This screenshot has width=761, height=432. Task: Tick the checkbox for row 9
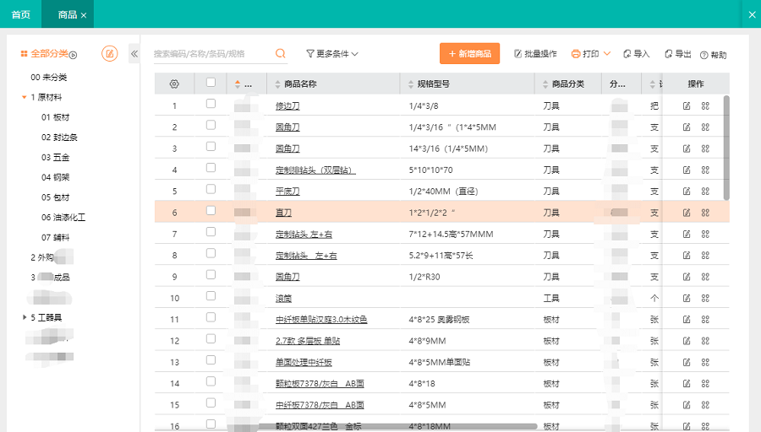pos(211,275)
